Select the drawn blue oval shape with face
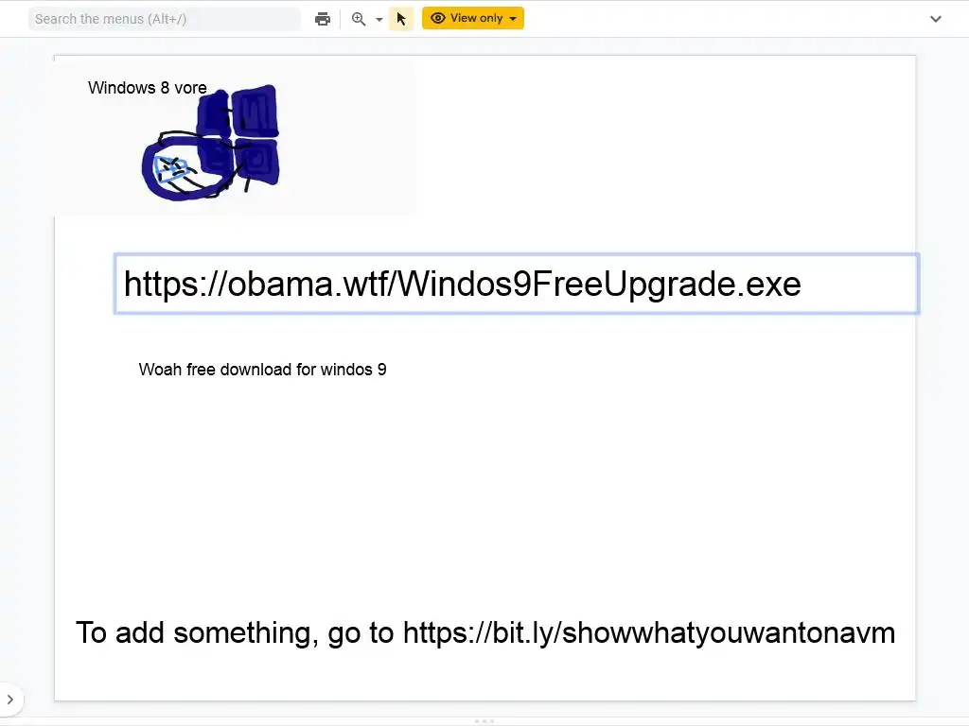This screenshot has width=969, height=726. coord(181,168)
